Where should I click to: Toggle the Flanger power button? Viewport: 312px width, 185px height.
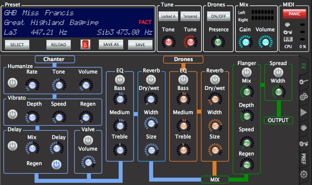(x=247, y=72)
